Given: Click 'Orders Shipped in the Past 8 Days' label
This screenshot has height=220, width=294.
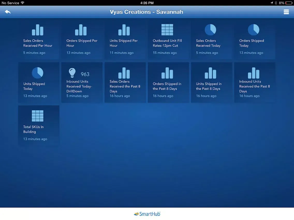Looking at the screenshot, I should [x=167, y=86].
